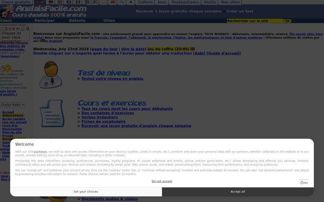Click the 'page du jour' link
The image size is (324, 202).
pos(104,49)
